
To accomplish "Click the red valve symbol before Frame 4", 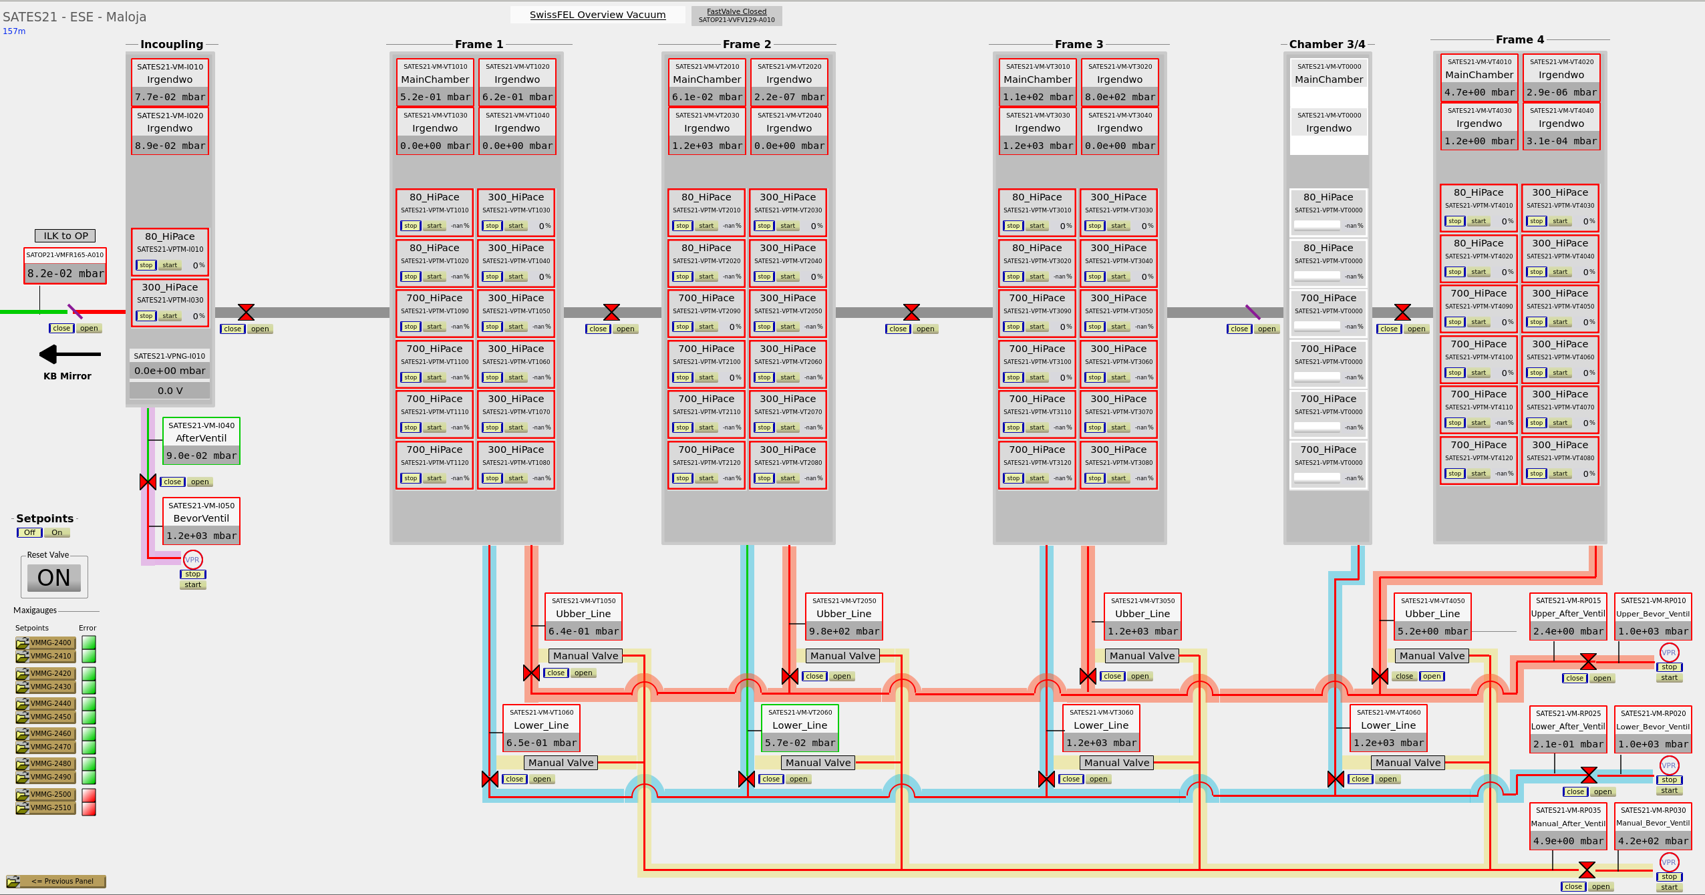I will [x=1402, y=312].
